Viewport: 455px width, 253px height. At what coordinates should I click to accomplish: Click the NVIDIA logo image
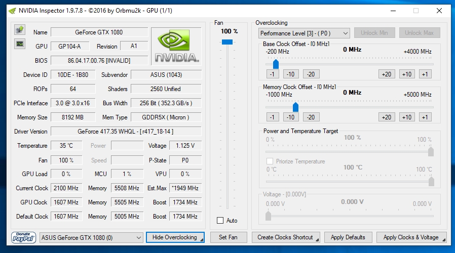coord(176,47)
